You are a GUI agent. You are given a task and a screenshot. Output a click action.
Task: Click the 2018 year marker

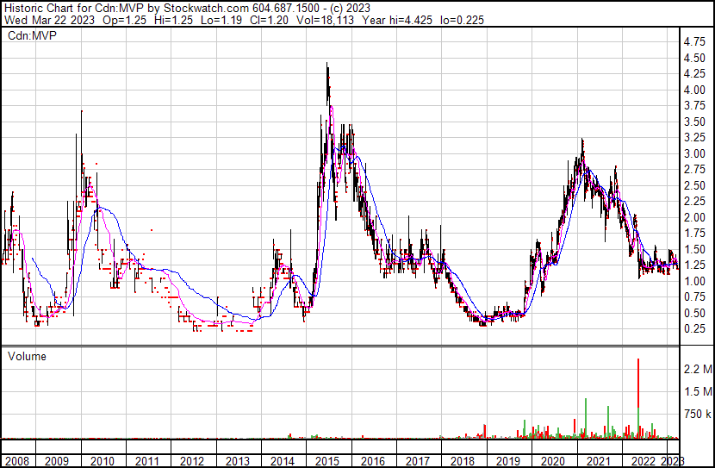pyautogui.click(x=462, y=461)
